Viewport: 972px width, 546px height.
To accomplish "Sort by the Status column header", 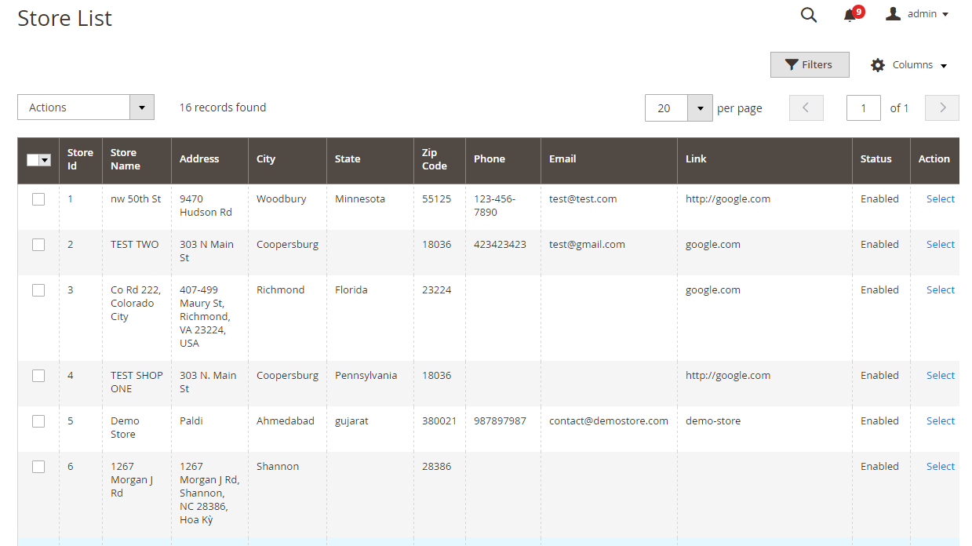I will 876,159.
